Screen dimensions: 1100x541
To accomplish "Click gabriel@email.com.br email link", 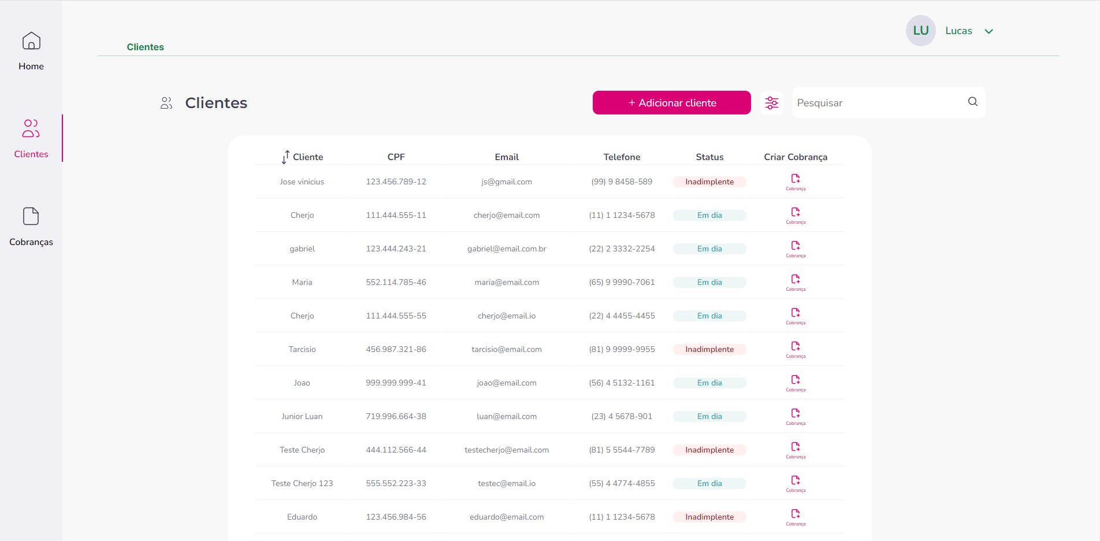I will [x=507, y=248].
